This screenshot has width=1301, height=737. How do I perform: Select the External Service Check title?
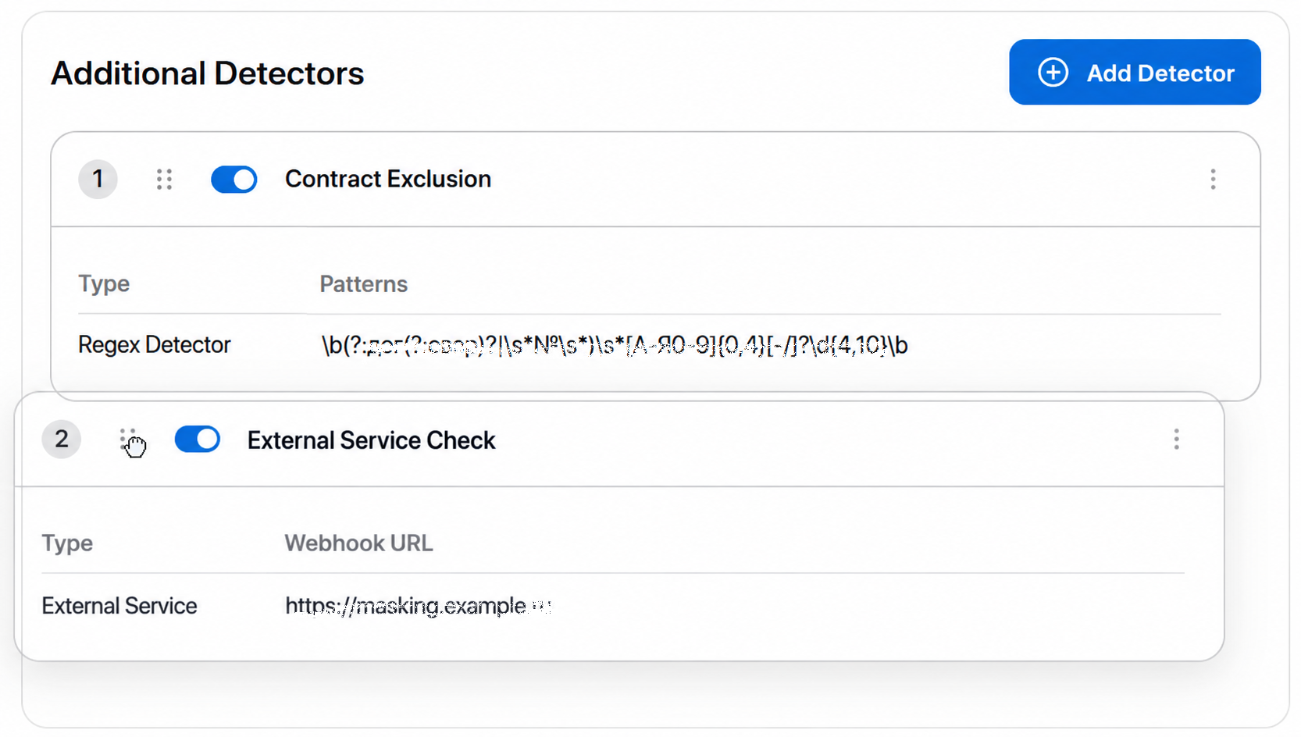tap(371, 440)
